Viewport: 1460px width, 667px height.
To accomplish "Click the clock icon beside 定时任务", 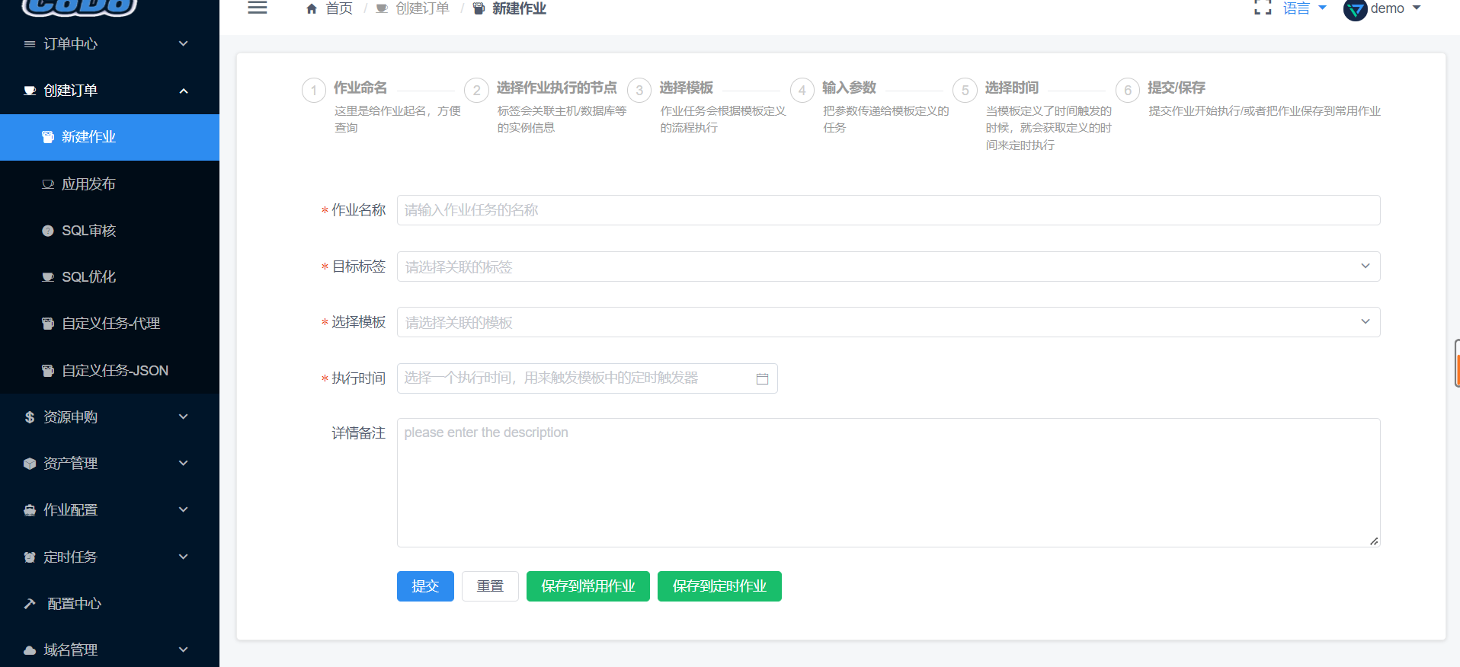I will [30, 557].
